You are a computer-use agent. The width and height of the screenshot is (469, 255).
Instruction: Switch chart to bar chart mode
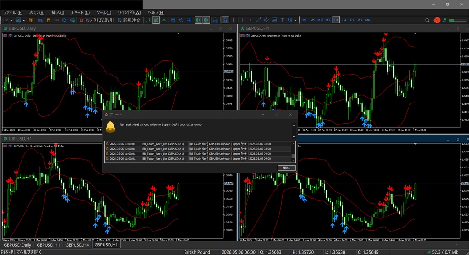coord(148,20)
